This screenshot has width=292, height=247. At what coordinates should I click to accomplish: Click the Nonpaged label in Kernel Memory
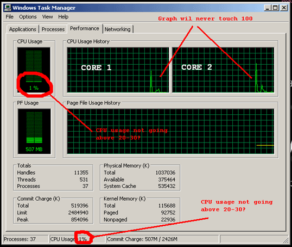point(116,220)
